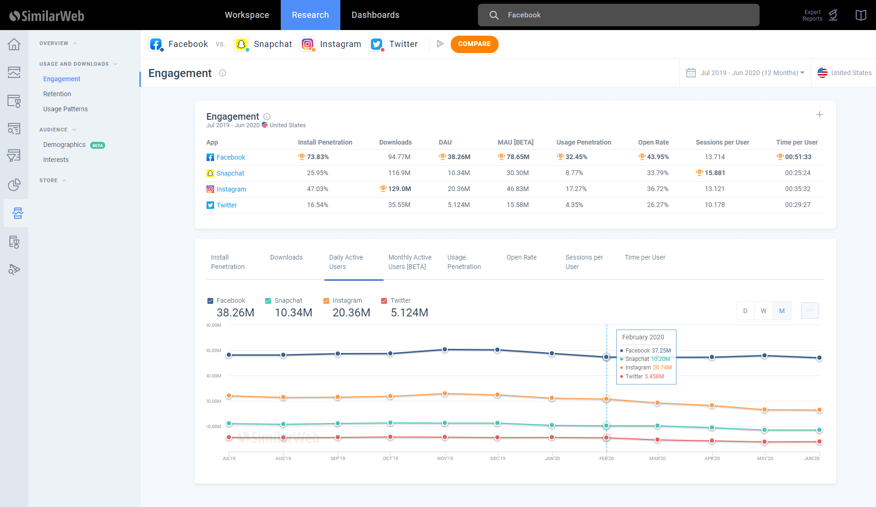
Task: Open the pie chart icon in sidebar
Action: pos(14,185)
